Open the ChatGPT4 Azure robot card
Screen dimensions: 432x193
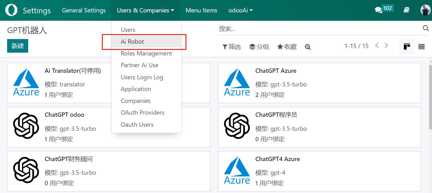click(319, 171)
